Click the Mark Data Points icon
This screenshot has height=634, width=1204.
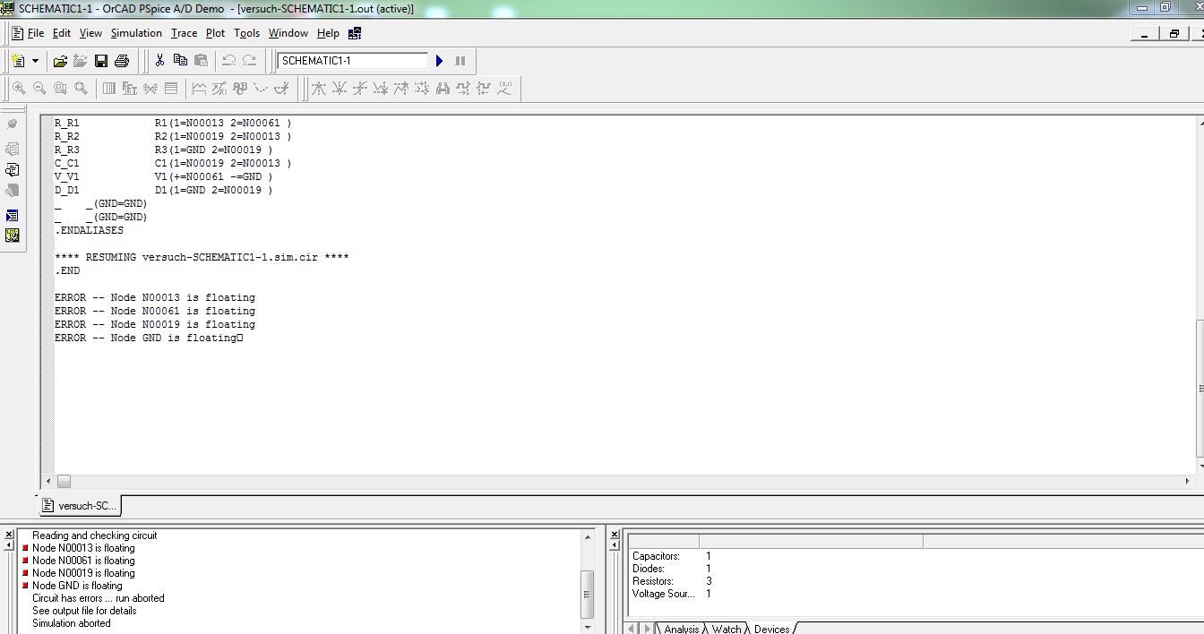click(x=261, y=89)
